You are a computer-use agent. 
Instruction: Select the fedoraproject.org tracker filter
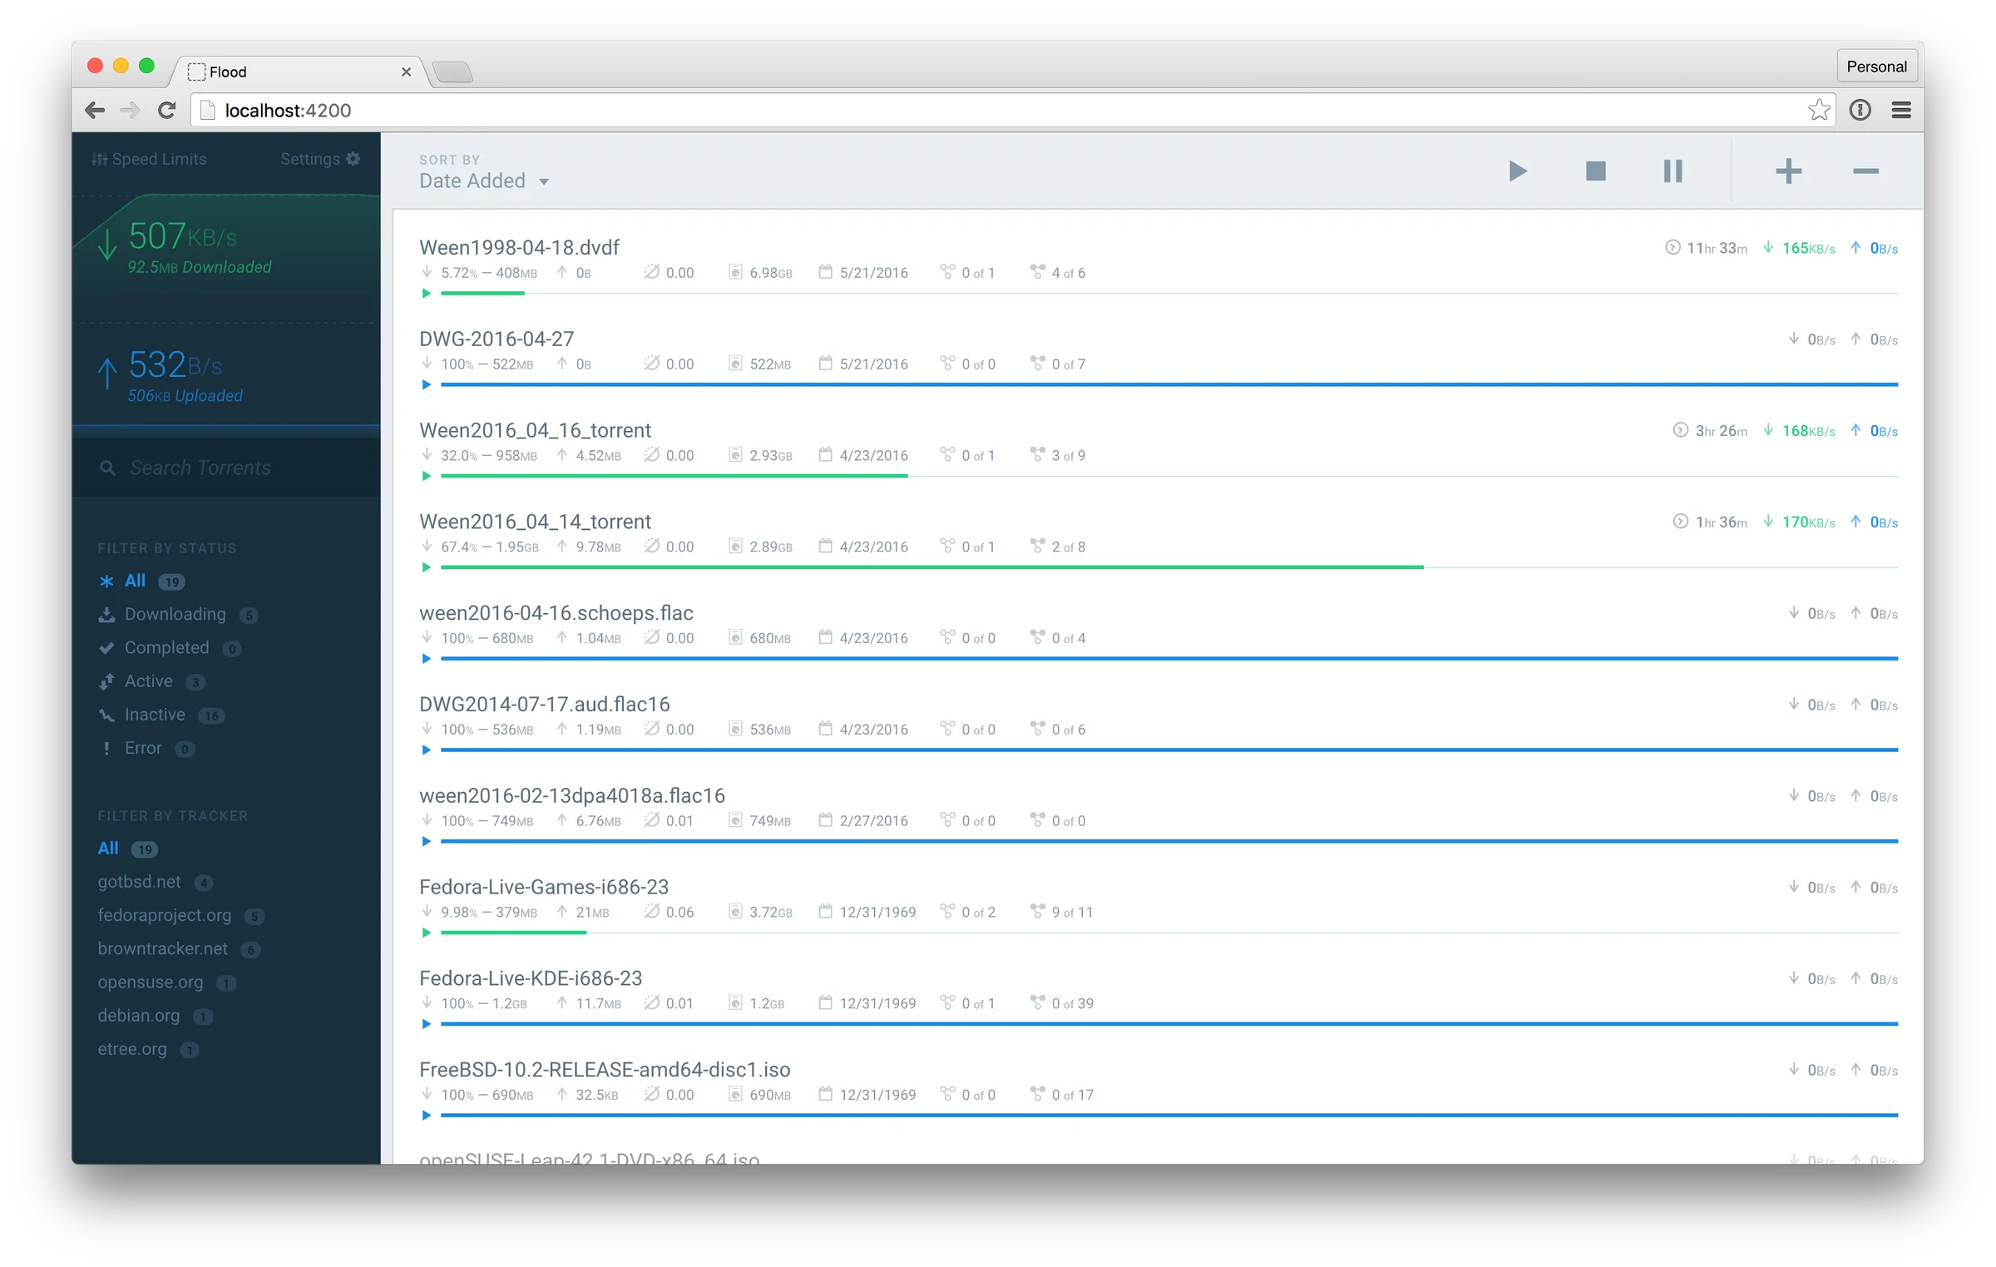pos(164,915)
